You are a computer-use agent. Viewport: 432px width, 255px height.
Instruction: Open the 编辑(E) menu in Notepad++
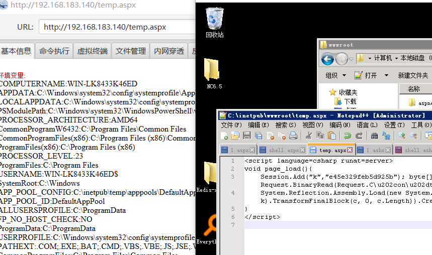(258, 125)
